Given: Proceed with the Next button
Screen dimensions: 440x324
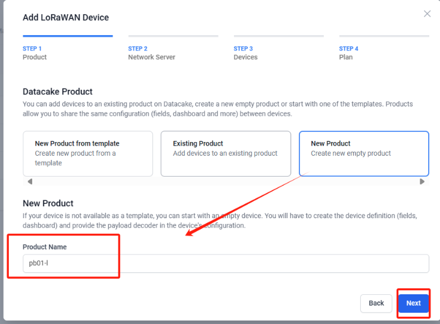Looking at the screenshot, I should 413,303.
